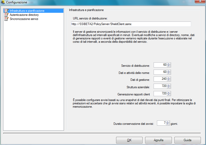Click the giorni unit text

174,124
